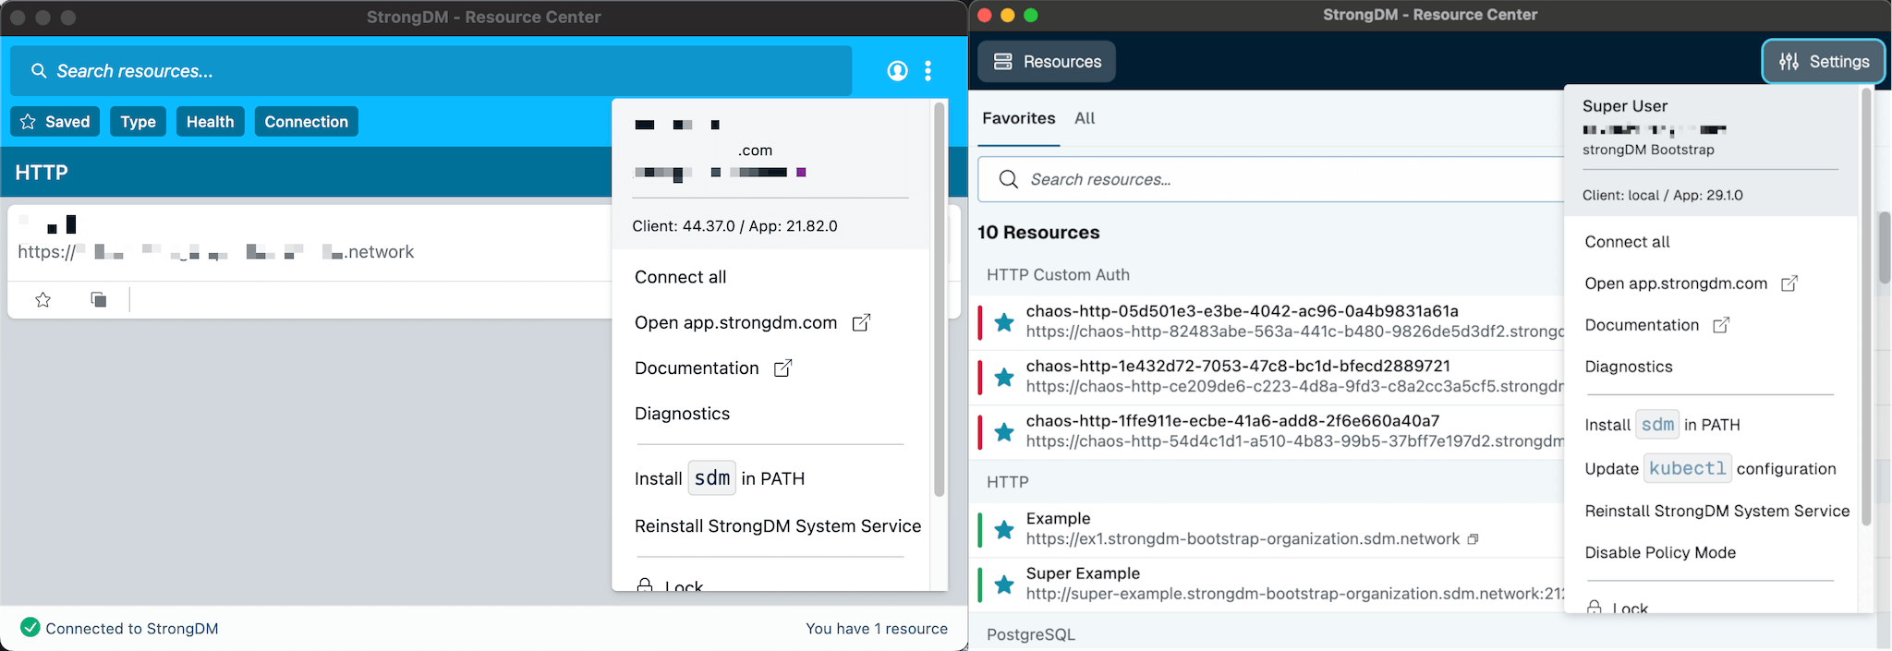Click the PostgreSQL group header
Image resolution: width=1892 pixels, height=651 pixels.
(x=1031, y=634)
